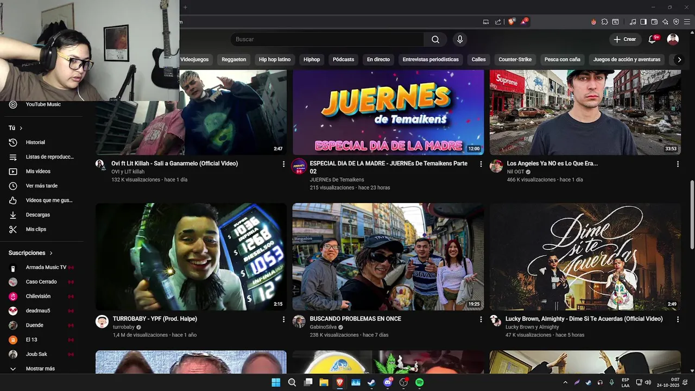Click the Brave Rewards triangle icon

(x=523, y=22)
